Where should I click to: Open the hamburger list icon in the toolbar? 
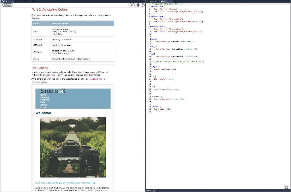[x=143, y=5]
